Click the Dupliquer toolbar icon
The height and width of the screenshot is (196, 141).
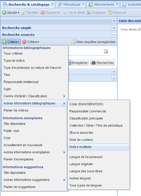89,12
